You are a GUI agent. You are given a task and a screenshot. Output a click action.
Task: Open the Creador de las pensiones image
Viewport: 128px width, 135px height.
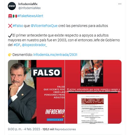(x=93, y=76)
